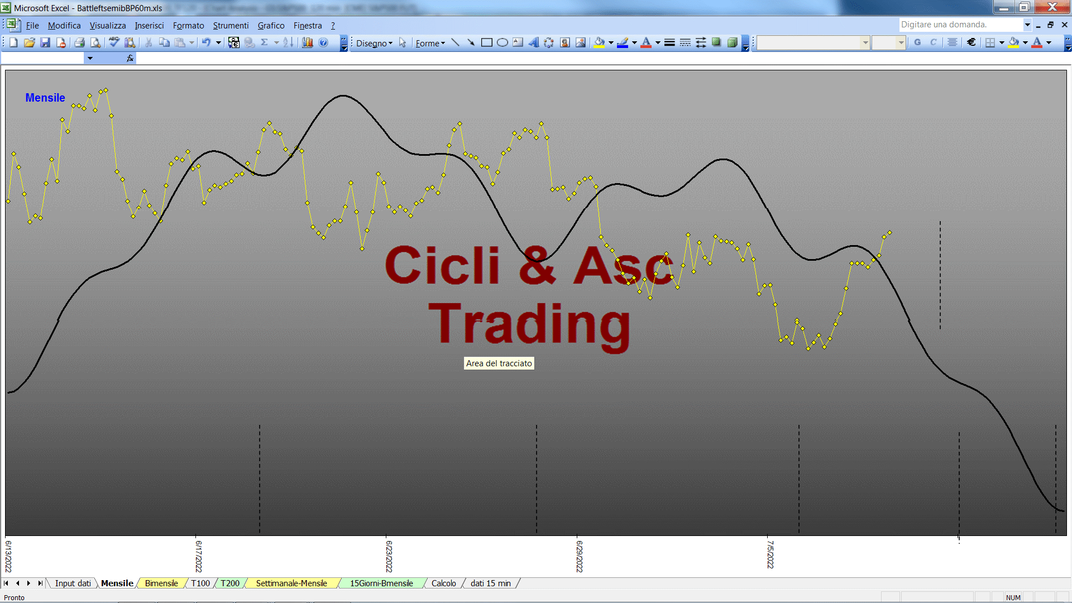The height and width of the screenshot is (603, 1072).
Task: Open the File menu
Action: coord(32,25)
